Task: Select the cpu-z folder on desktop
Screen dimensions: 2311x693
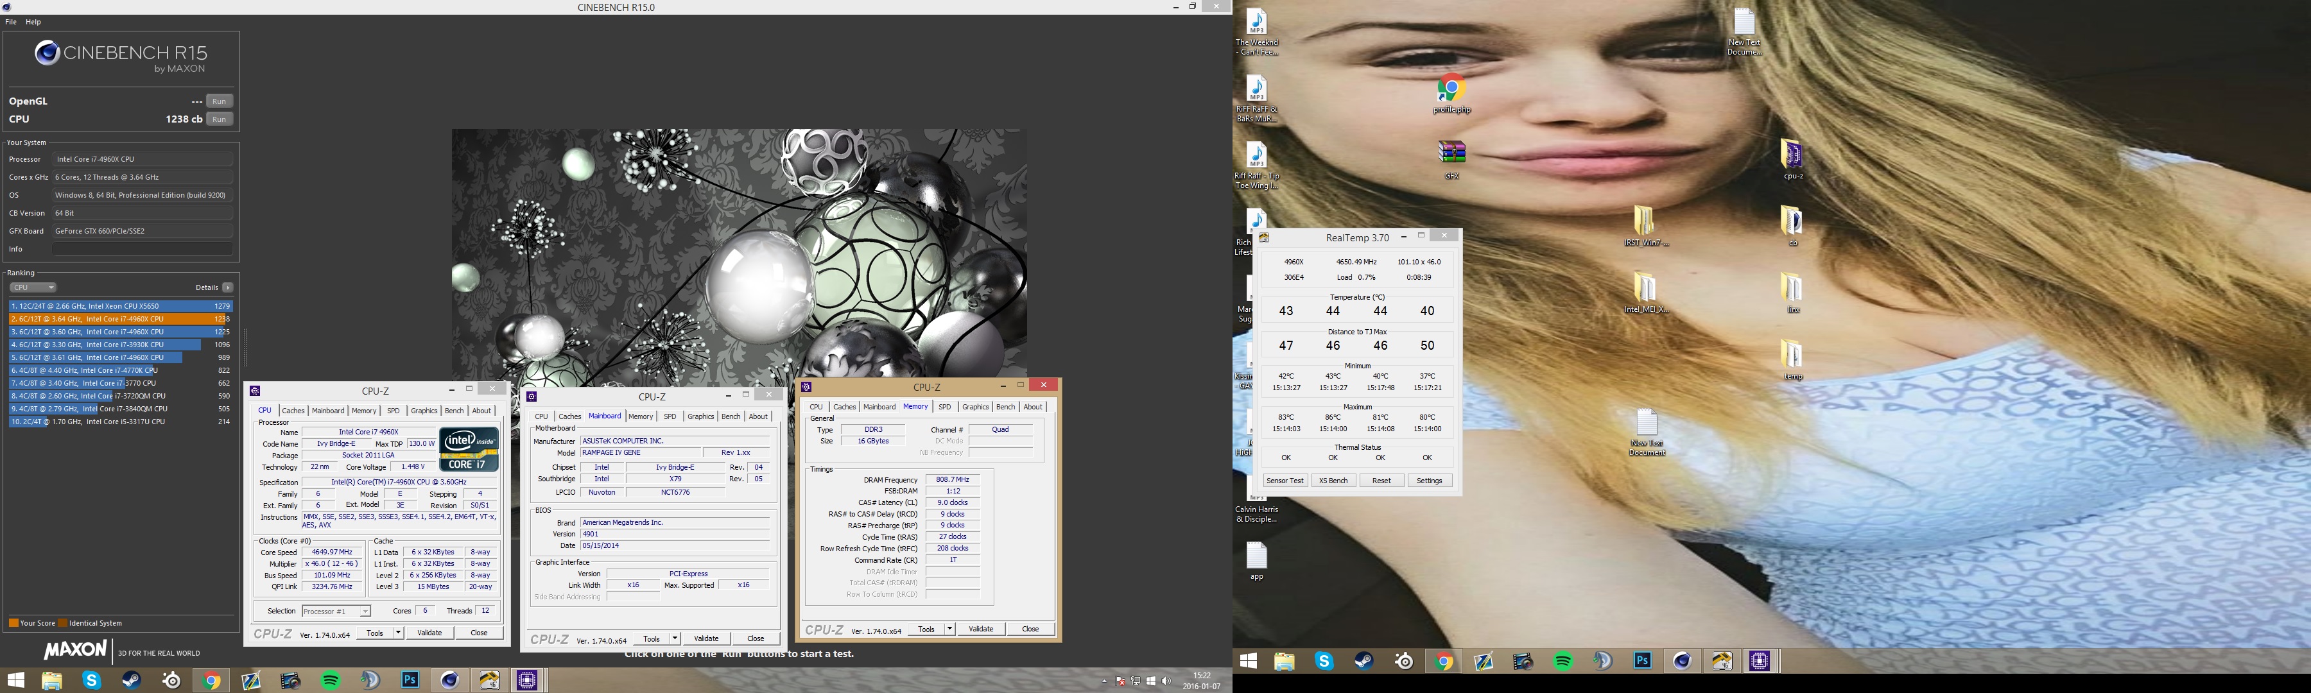Action: click(1792, 160)
